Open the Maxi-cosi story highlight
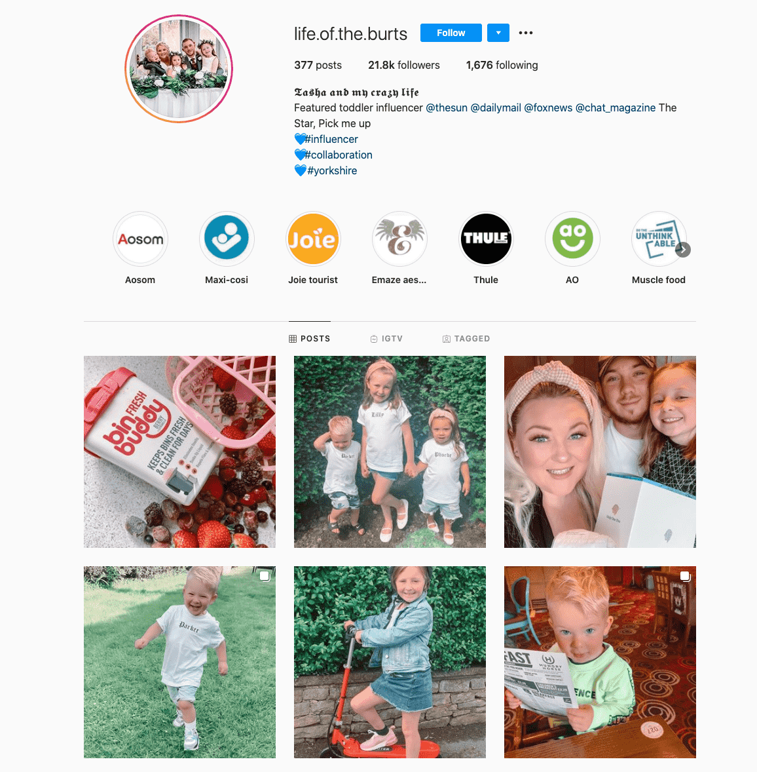757x772 pixels. (x=227, y=239)
